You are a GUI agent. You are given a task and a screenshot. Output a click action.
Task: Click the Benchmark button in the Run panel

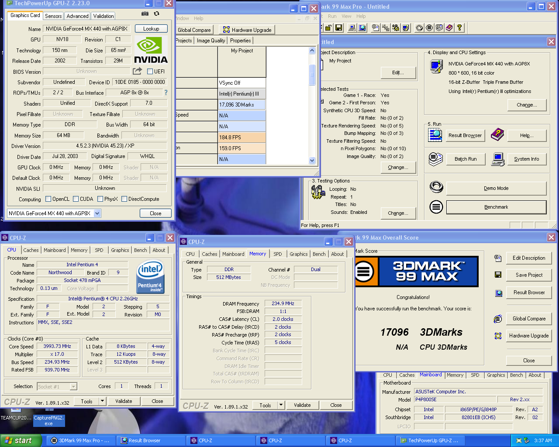496,207
